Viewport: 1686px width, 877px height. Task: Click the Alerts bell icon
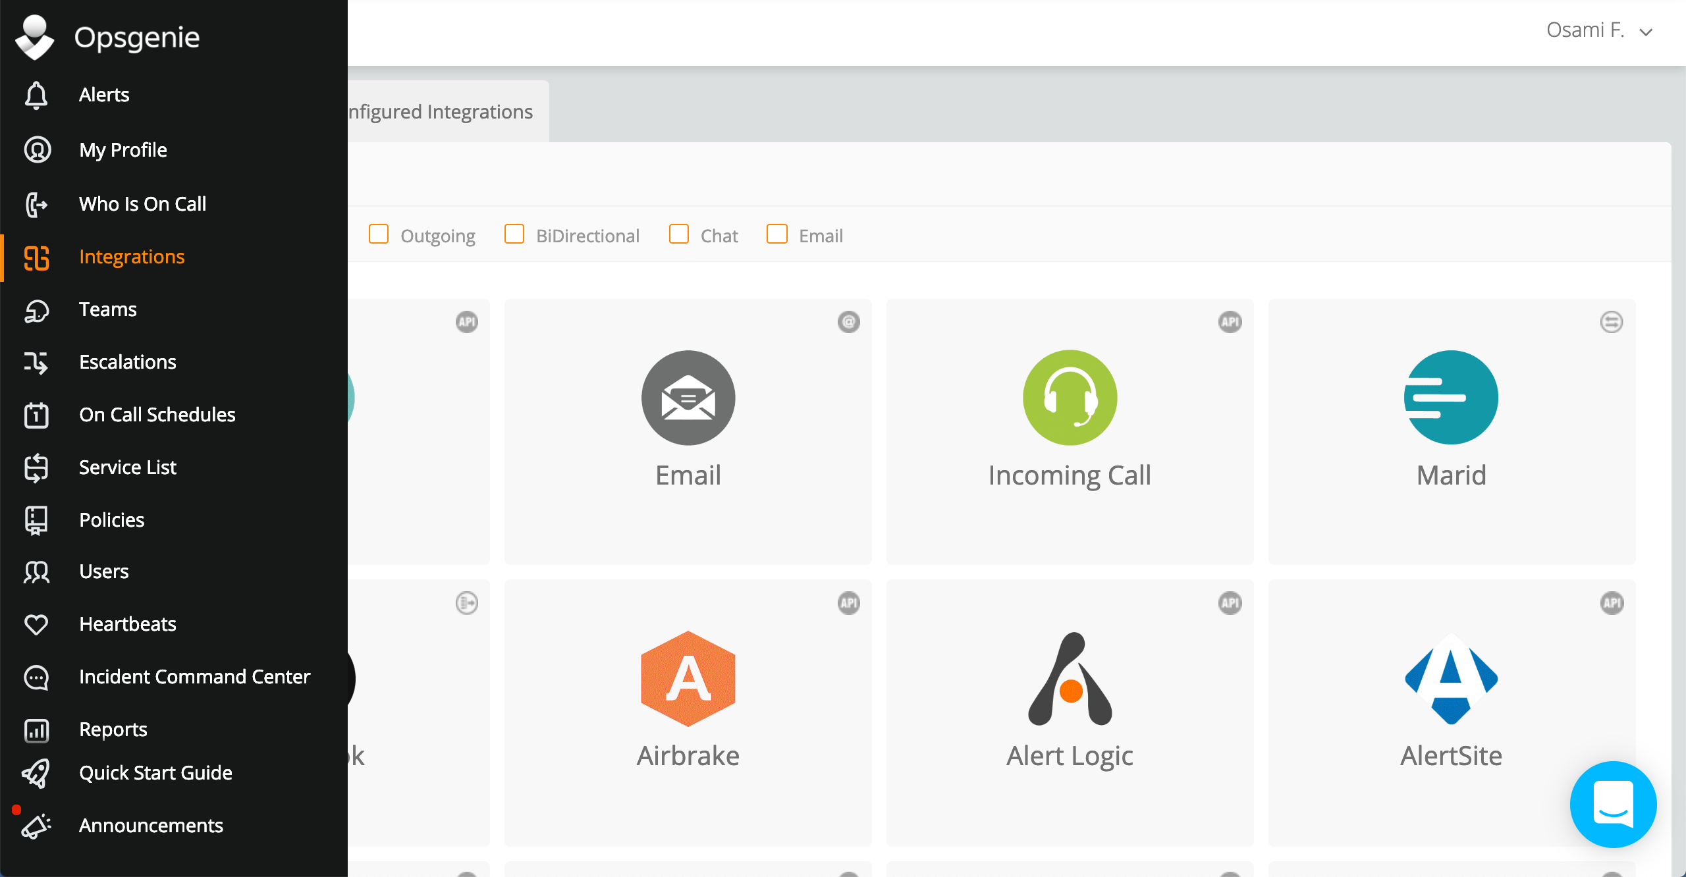click(x=36, y=95)
